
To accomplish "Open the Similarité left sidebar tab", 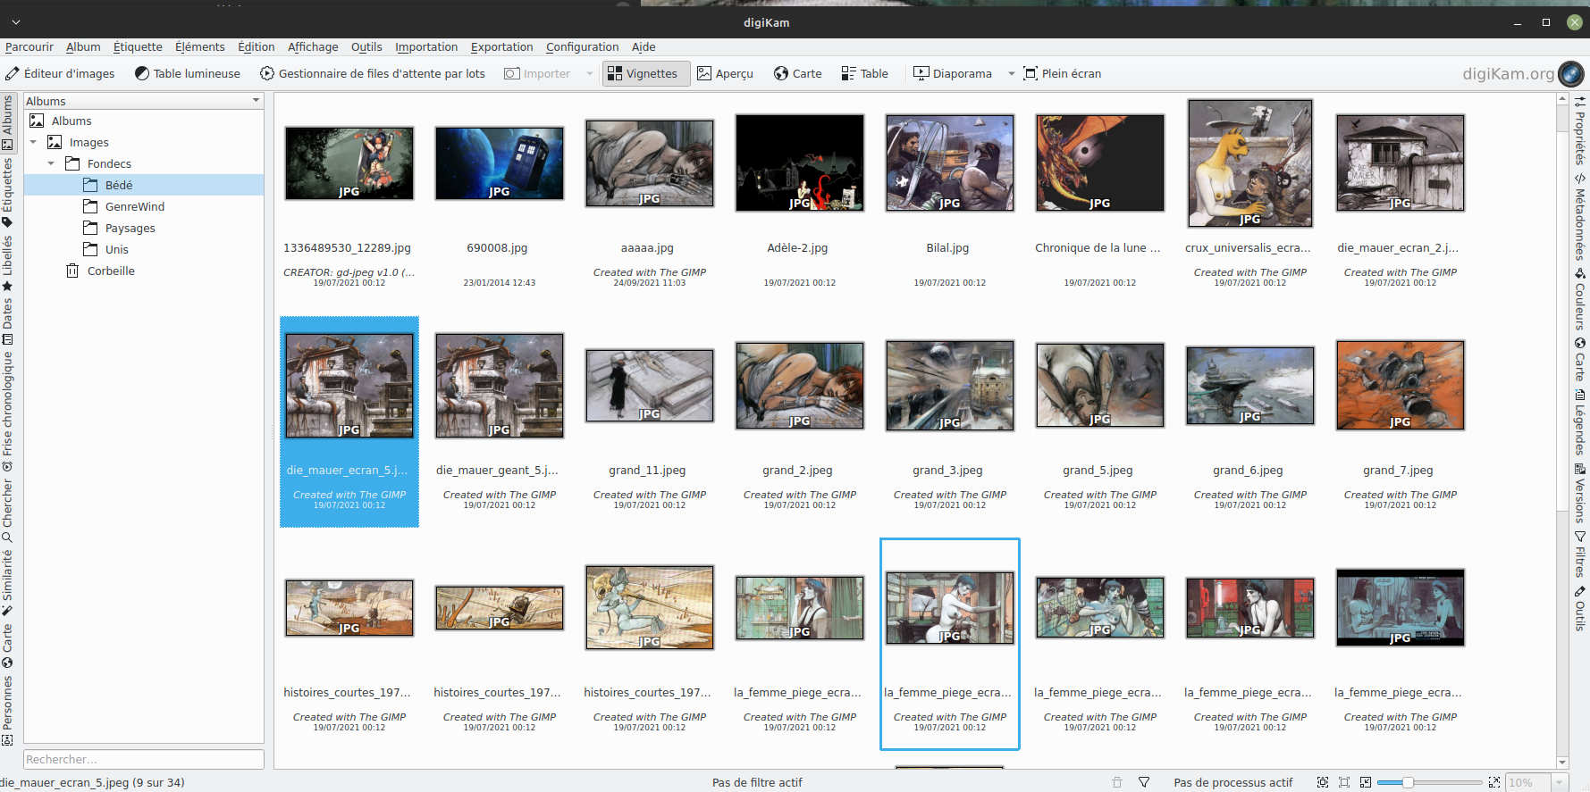I will 8,582.
